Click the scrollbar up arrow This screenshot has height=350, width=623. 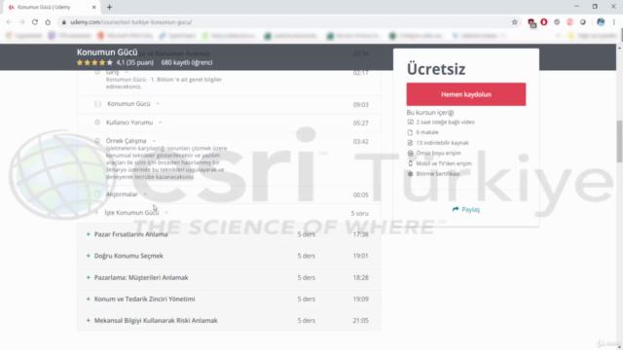(619, 48)
